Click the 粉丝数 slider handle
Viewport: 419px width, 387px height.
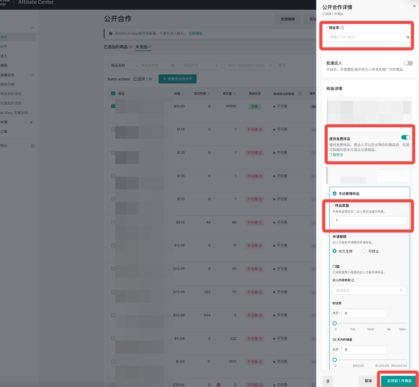tap(335, 323)
